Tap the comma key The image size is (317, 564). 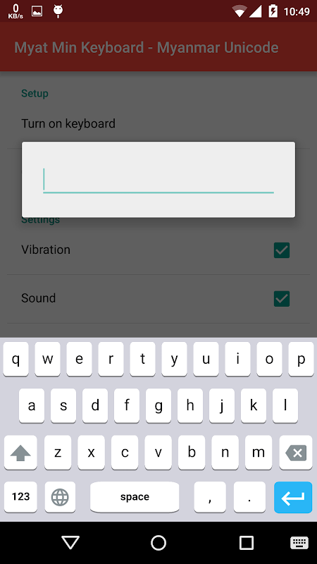210,497
